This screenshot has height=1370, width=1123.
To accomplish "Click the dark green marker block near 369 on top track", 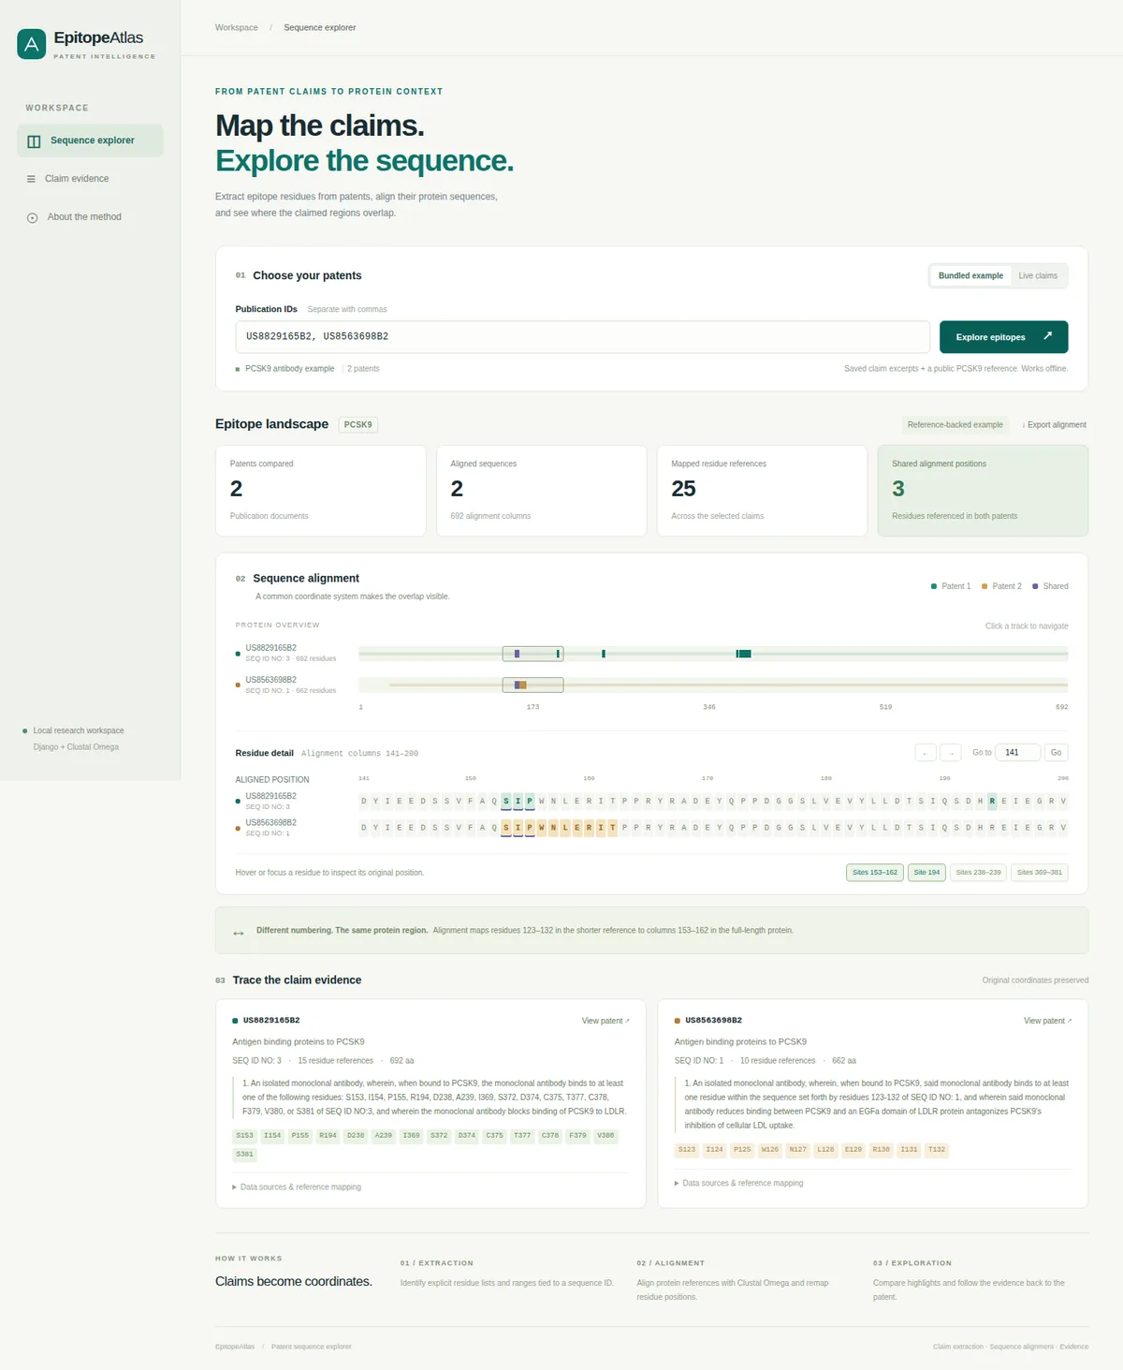I will [744, 654].
